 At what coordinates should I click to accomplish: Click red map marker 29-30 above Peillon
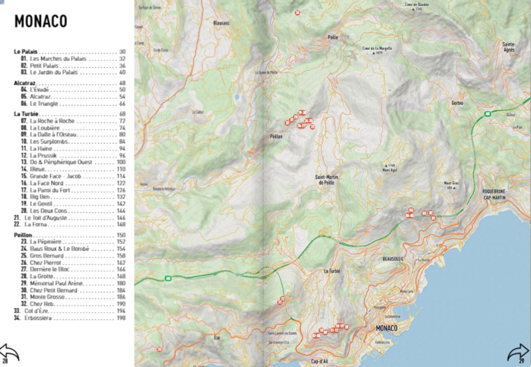click(302, 113)
